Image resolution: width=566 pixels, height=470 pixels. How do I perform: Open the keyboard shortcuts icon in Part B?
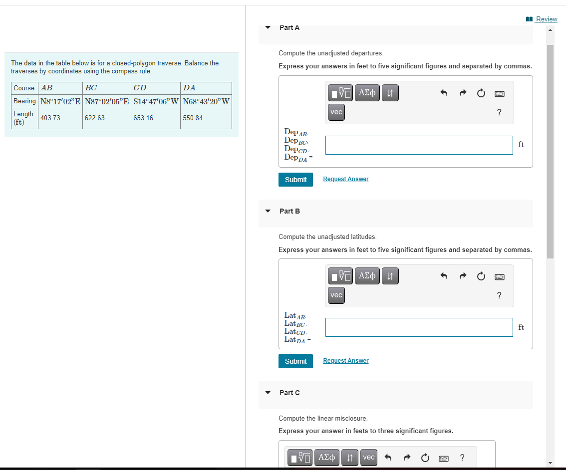pos(499,276)
